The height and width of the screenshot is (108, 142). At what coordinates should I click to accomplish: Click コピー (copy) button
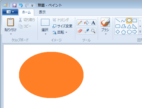click(x=25, y=26)
